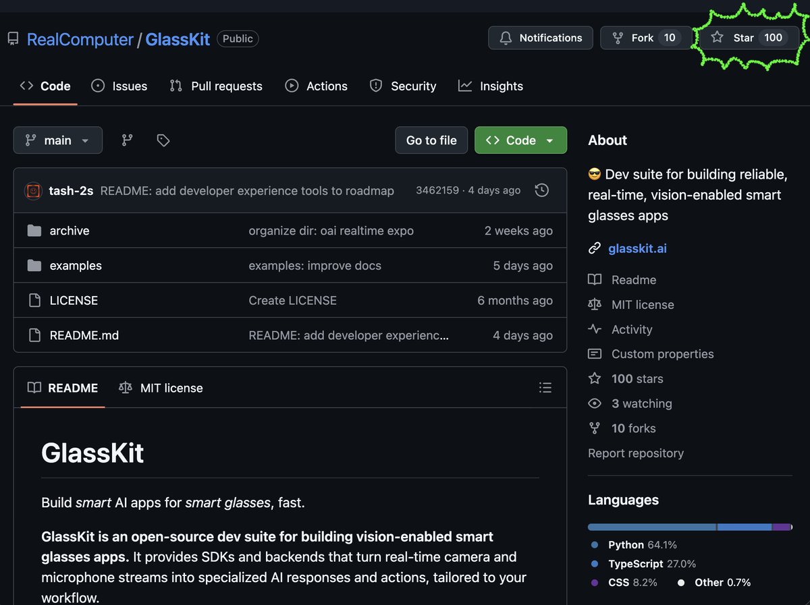Click the examples folder icon
The height and width of the screenshot is (605, 810).
click(x=34, y=266)
